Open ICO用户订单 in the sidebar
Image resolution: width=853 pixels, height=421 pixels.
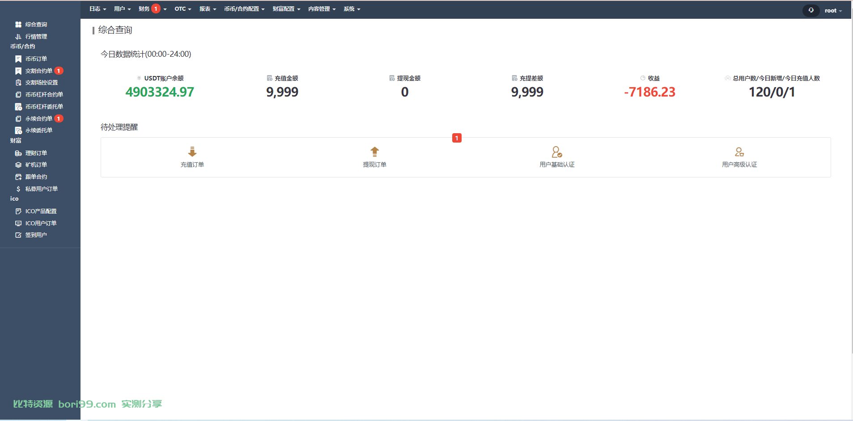41,223
